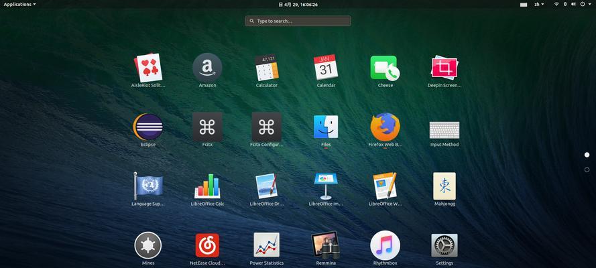The height and width of the screenshot is (268, 596).
Task: Open Power Statistics app
Action: (266, 245)
